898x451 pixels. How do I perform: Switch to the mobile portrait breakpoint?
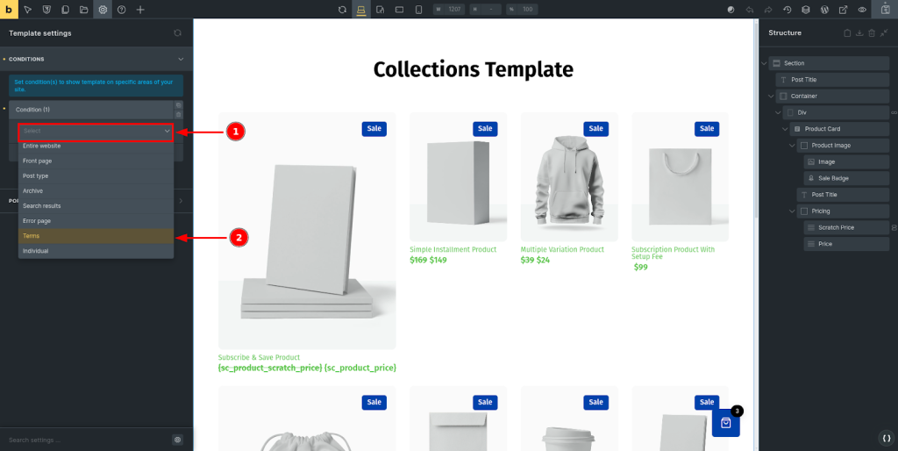coord(418,10)
